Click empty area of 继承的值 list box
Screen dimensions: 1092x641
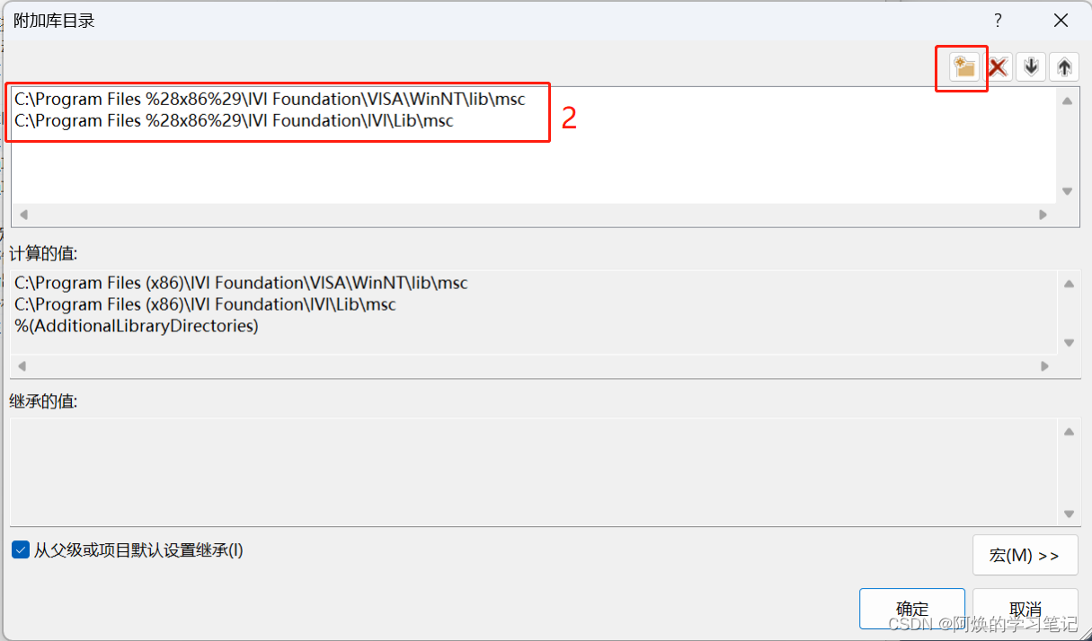click(x=534, y=471)
